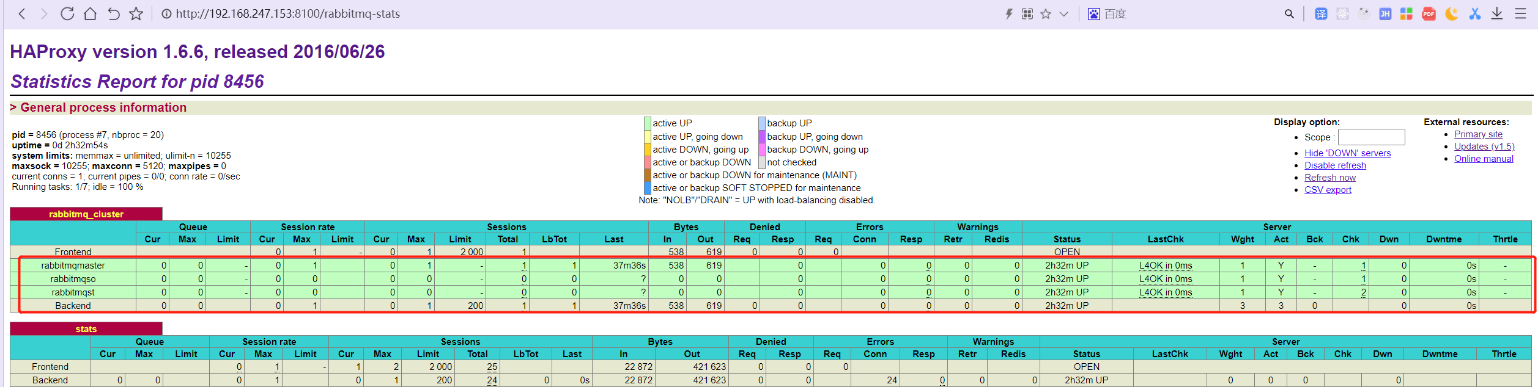Click the undo/restore closed tab icon

(x=113, y=13)
